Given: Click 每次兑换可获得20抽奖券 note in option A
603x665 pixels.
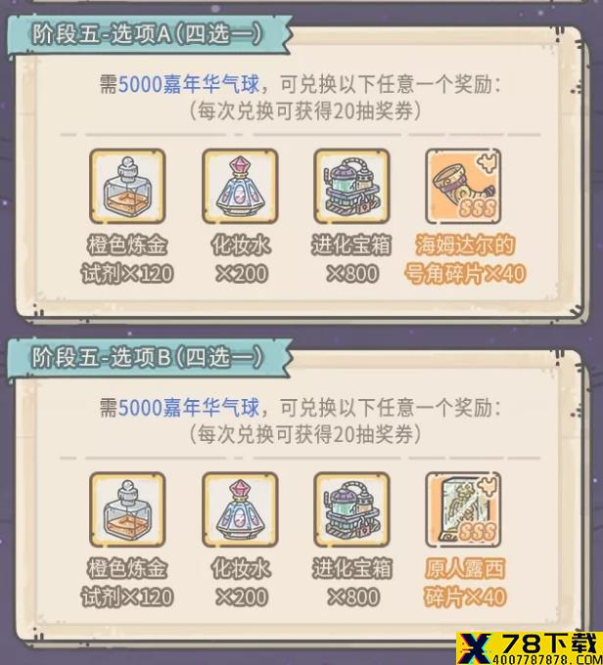Looking at the screenshot, I should coord(305,111).
